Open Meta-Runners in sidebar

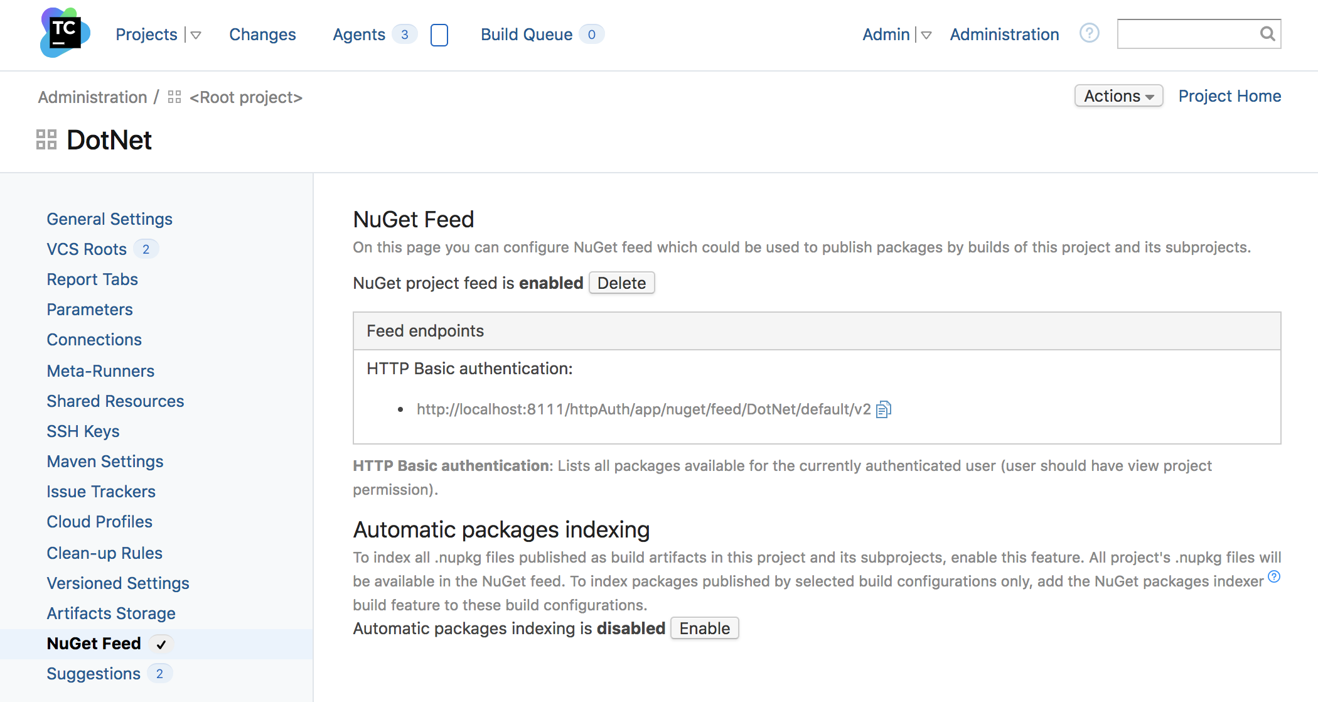point(100,371)
